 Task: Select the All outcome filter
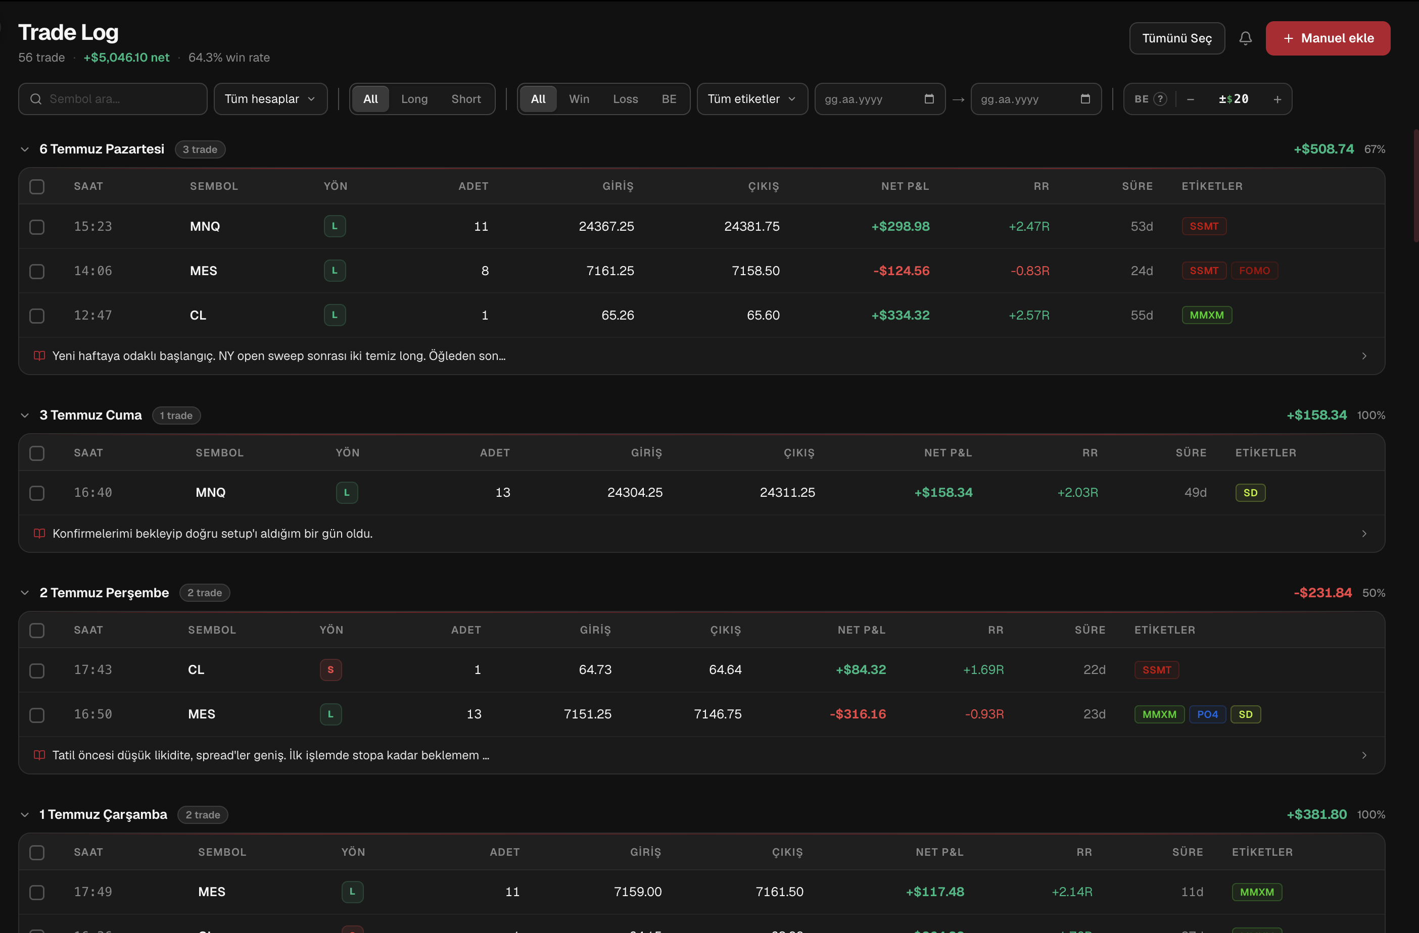tap(538, 99)
